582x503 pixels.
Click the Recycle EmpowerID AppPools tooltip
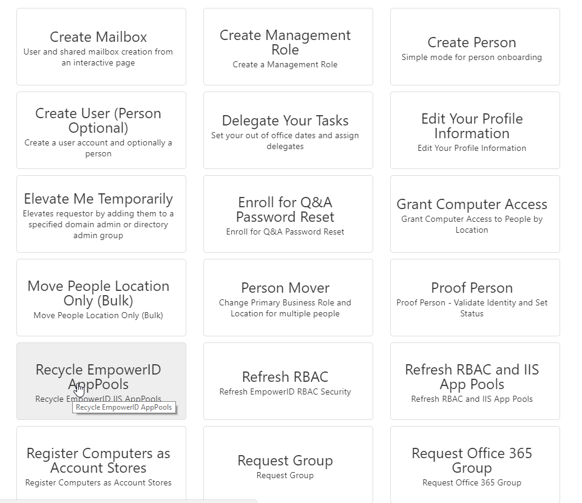[x=125, y=408]
